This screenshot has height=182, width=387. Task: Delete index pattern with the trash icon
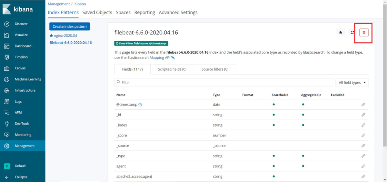(364, 33)
